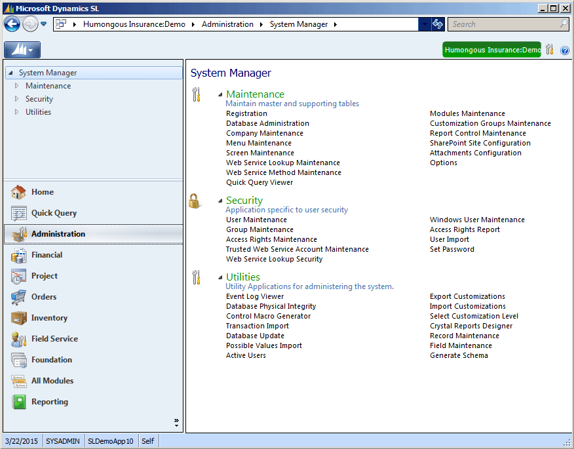Open the Financial module
Viewport: 574px width, 449px height.
pos(93,255)
